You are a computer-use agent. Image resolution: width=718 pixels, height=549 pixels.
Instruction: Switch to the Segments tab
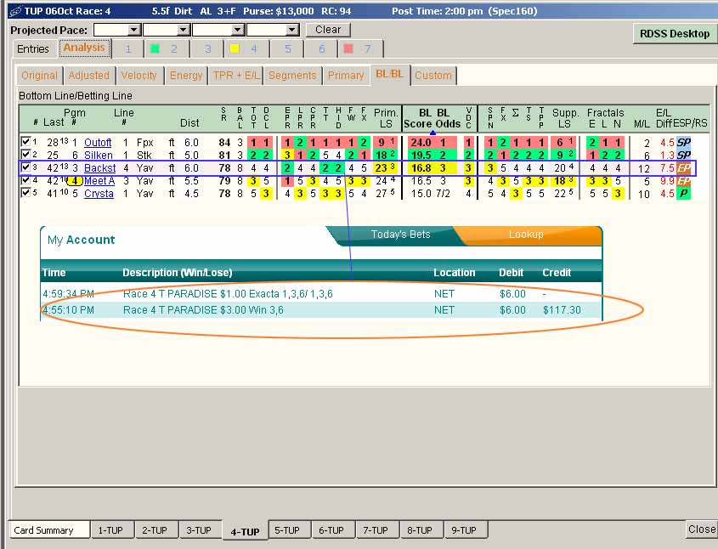pyautogui.click(x=292, y=76)
